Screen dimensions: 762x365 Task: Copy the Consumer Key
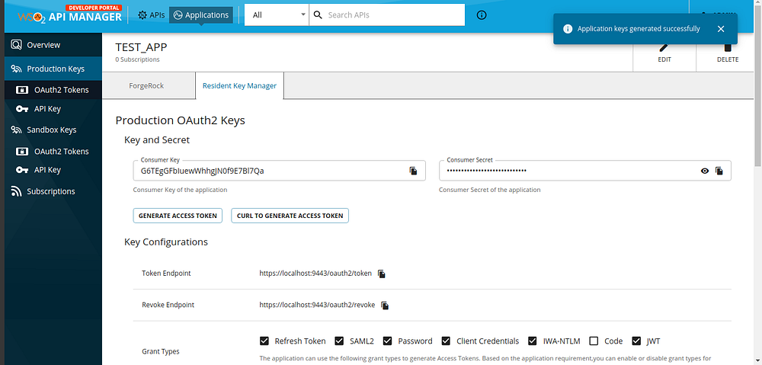tap(413, 171)
